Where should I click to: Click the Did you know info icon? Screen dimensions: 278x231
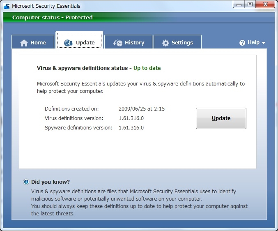[26, 182]
